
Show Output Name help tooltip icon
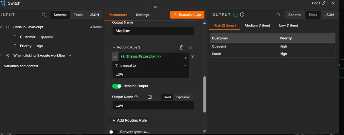pyautogui.click(x=136, y=97)
